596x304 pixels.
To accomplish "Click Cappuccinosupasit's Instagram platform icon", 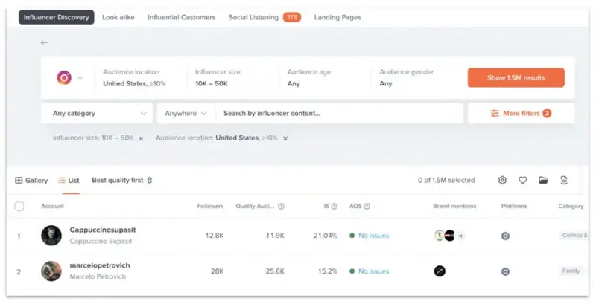I will (505, 236).
